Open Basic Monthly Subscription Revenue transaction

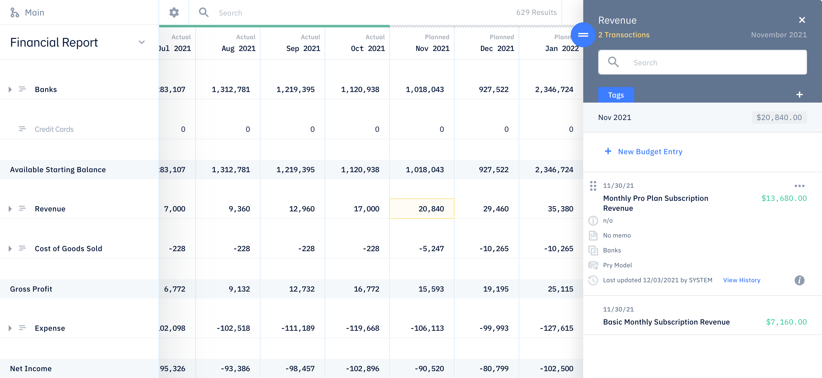click(666, 322)
